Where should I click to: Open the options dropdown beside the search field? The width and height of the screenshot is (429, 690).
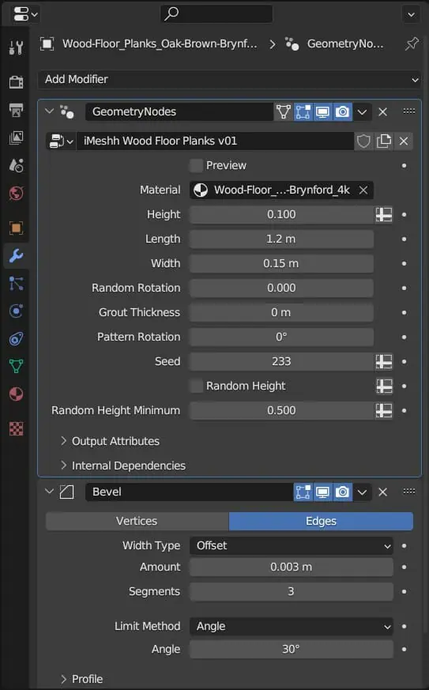click(x=411, y=14)
